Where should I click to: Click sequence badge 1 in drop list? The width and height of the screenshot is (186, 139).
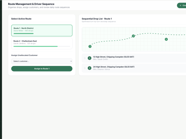[x=90, y=58]
